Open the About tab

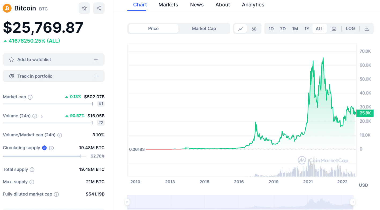point(223,5)
